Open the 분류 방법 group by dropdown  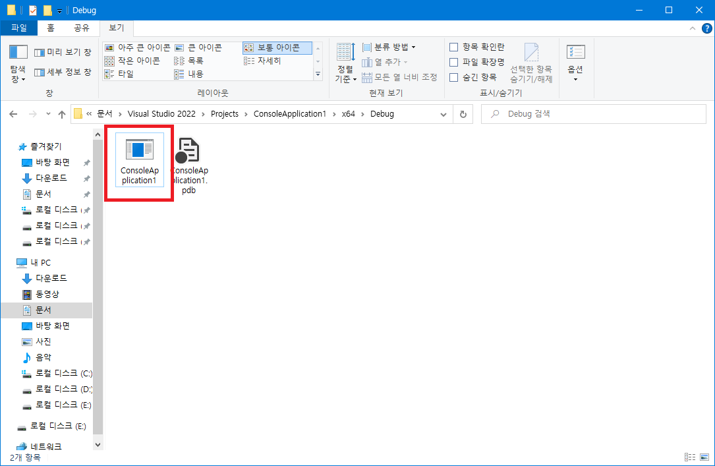389,47
